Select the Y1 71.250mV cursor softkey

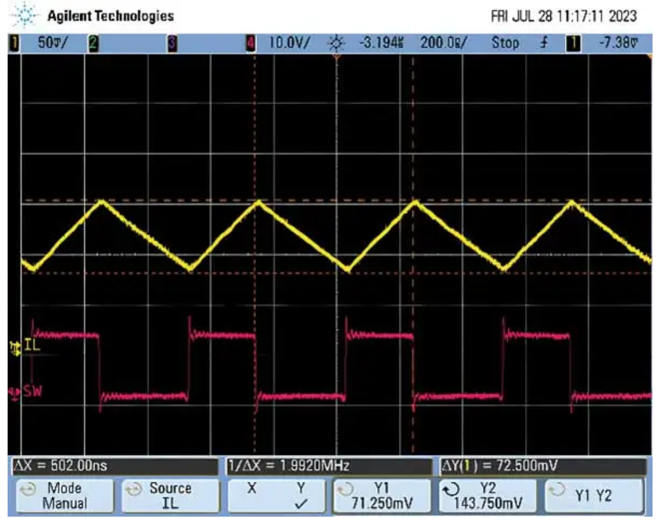[x=382, y=496]
